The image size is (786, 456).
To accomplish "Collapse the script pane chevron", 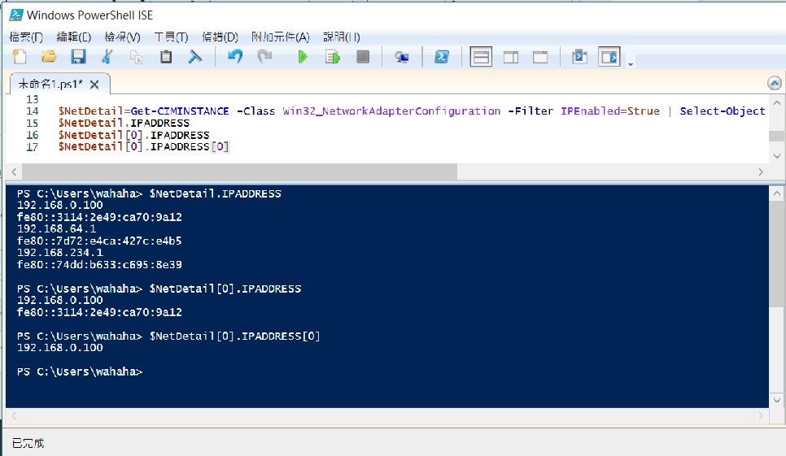I will pos(775,83).
